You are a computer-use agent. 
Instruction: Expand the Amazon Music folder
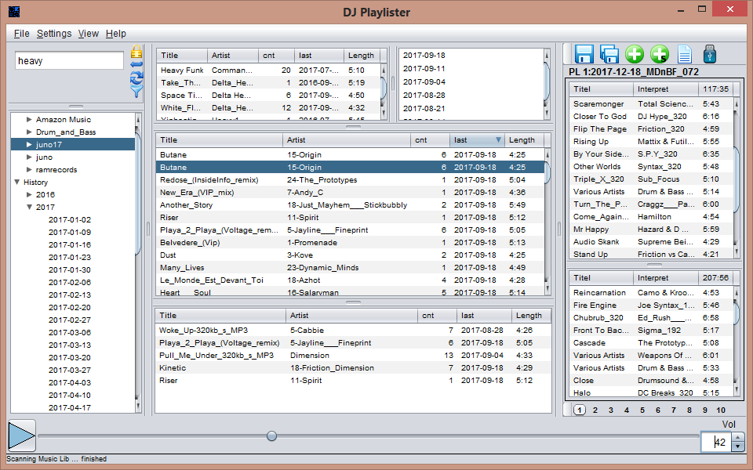[x=29, y=119]
